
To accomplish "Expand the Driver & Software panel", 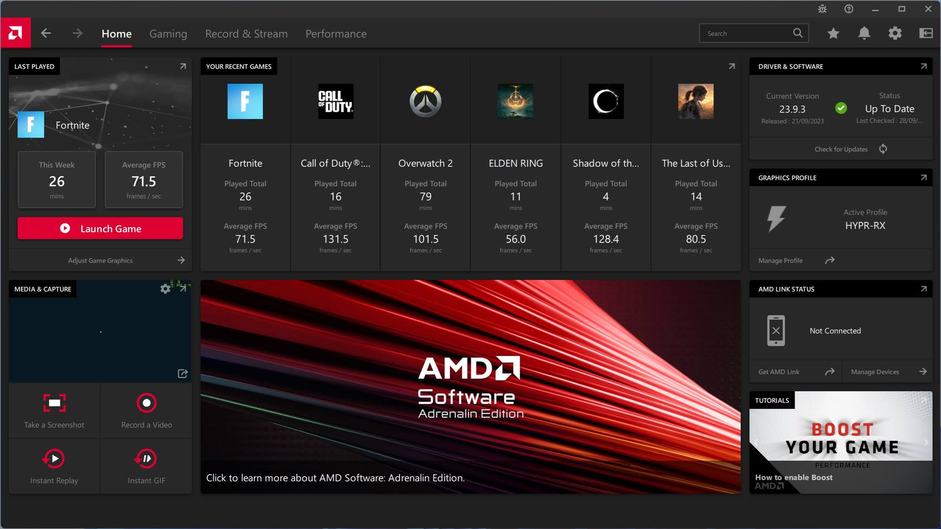I will [923, 66].
